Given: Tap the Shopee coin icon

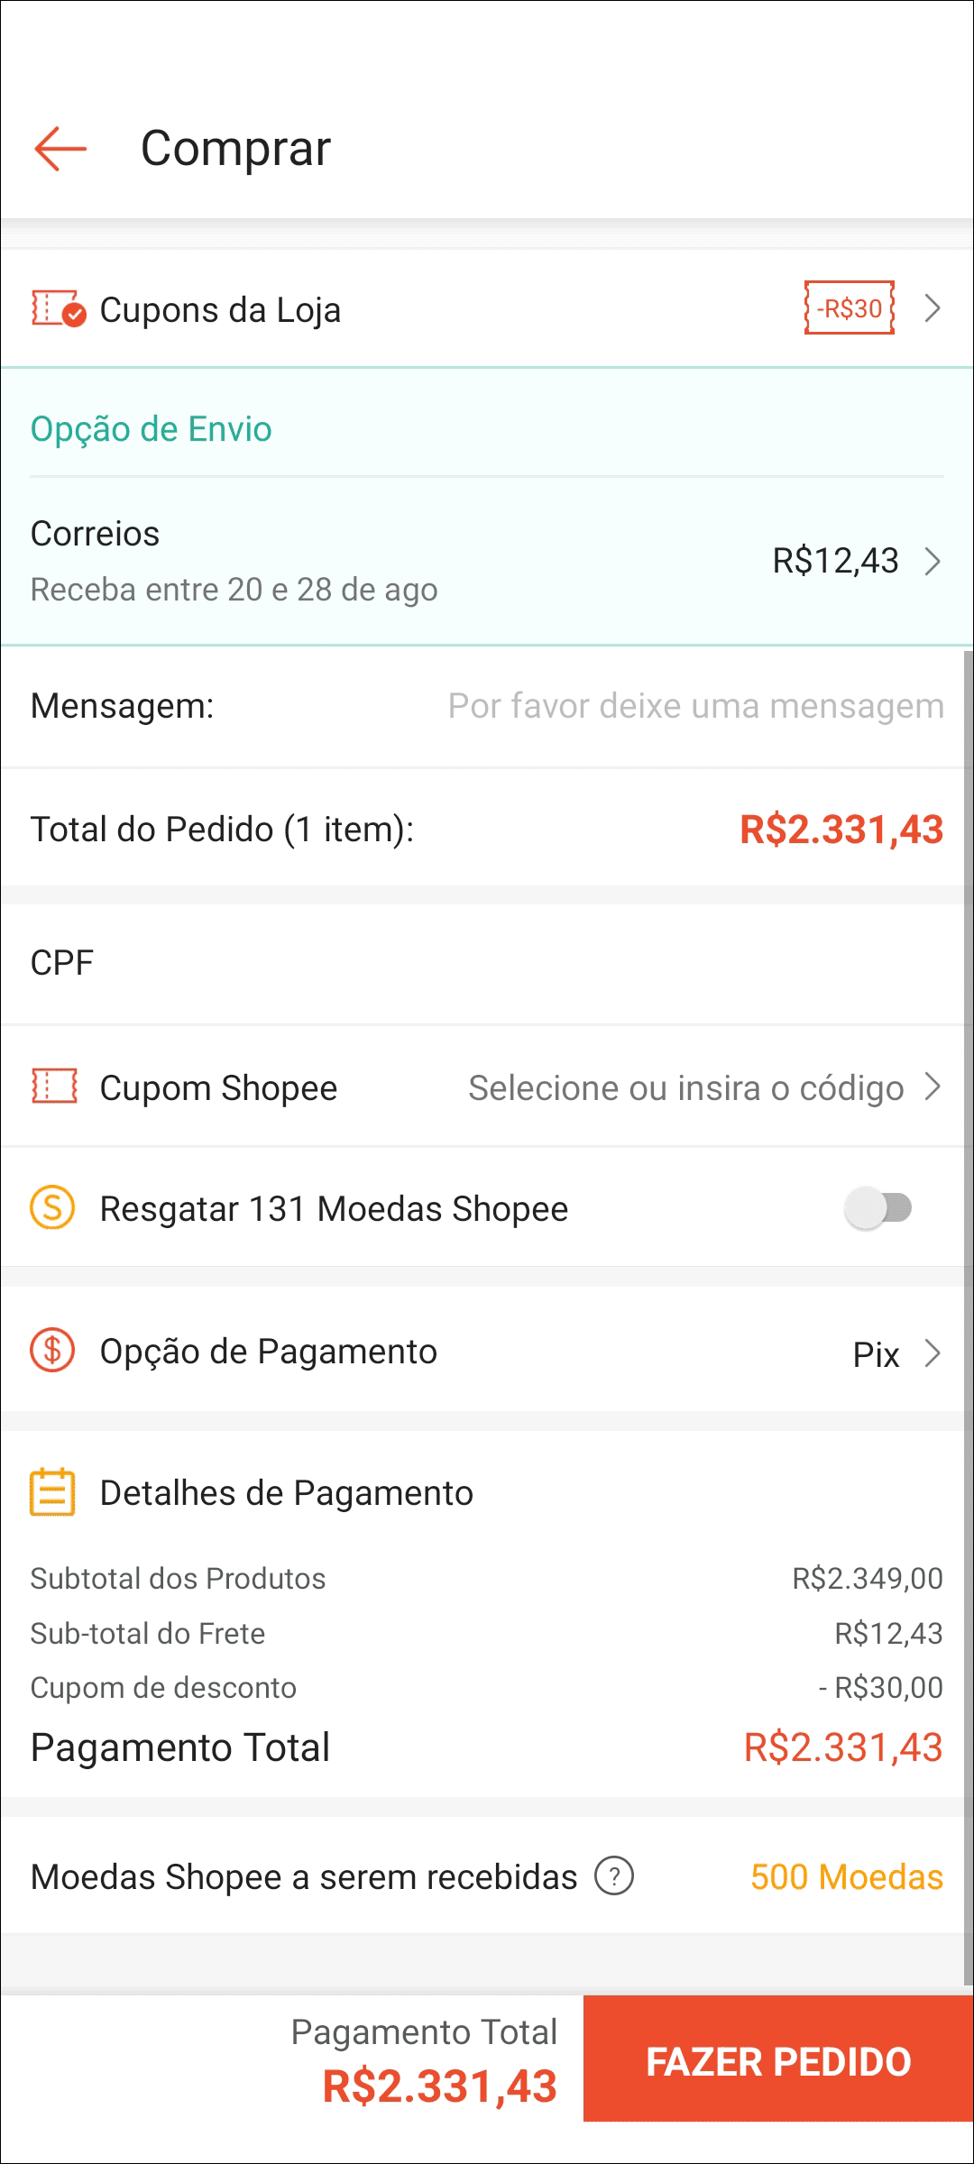Looking at the screenshot, I should (53, 1207).
